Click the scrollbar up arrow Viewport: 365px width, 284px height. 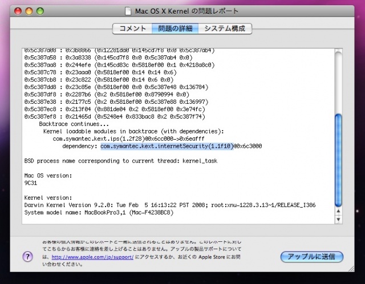(338, 211)
